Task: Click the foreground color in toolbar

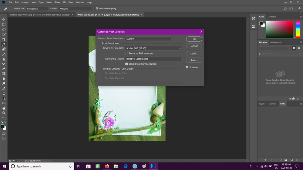Action: click(2, 126)
